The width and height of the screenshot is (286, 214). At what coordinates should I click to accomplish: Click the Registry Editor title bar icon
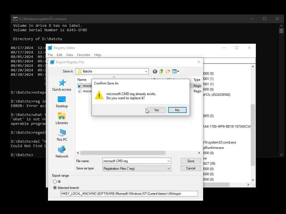(50, 48)
